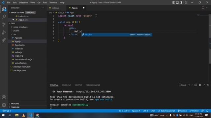Viewport: 211px width, 118px height.
Task: Click the errors and warnings status indicator
Action: click(x=7, y=111)
